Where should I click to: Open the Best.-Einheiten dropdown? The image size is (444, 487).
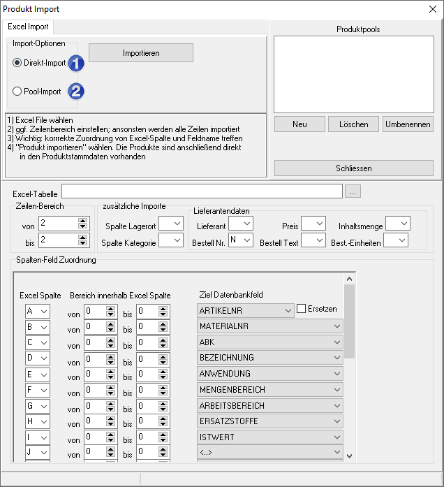396,240
